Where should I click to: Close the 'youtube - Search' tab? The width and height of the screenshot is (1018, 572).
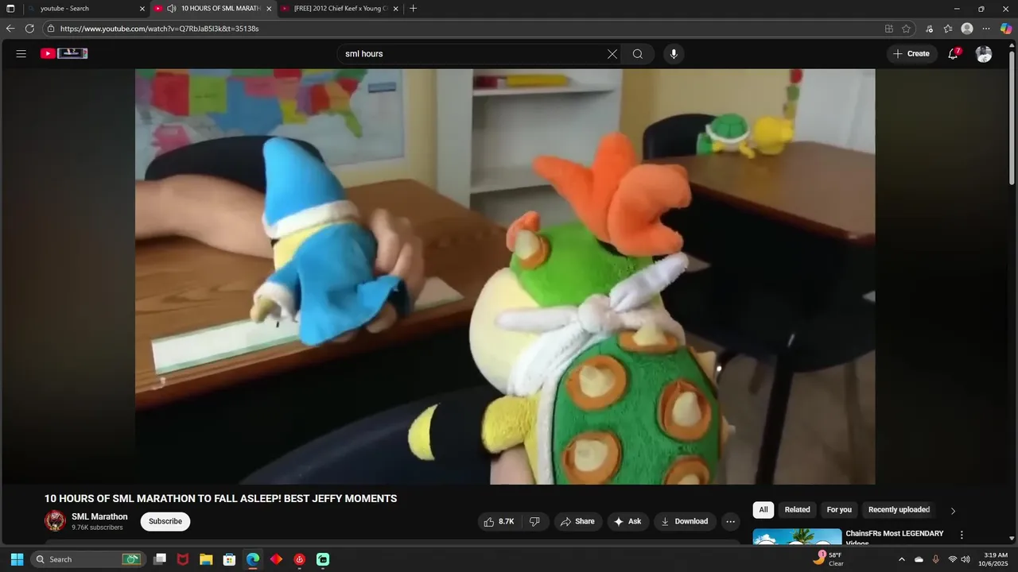[142, 9]
